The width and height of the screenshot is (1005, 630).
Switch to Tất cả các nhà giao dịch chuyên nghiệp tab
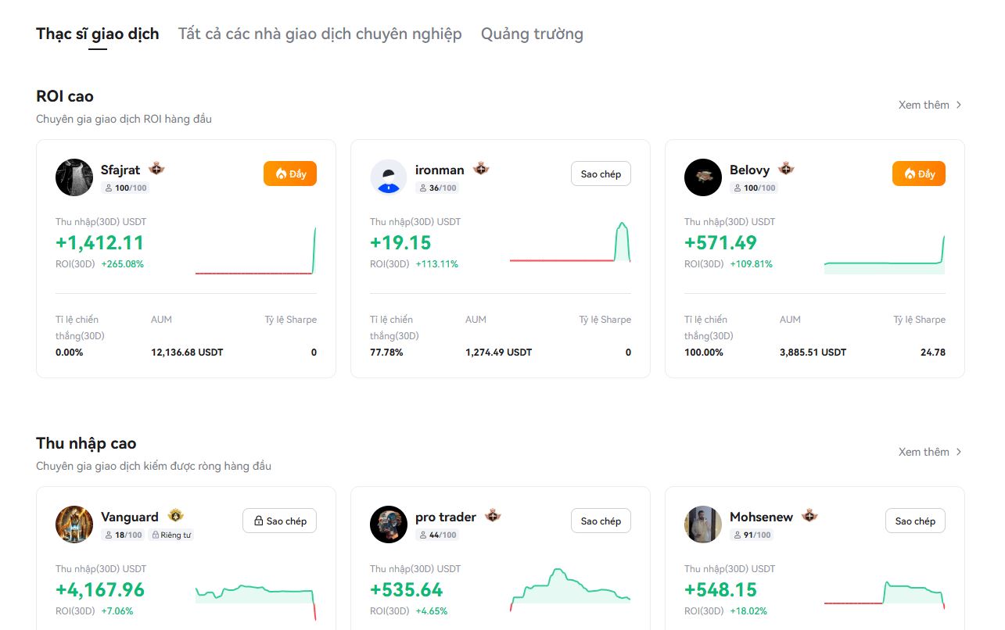[320, 34]
